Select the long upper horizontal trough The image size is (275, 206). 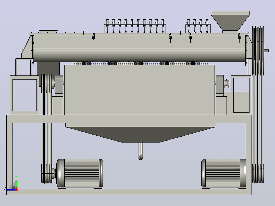pyautogui.click(x=140, y=48)
